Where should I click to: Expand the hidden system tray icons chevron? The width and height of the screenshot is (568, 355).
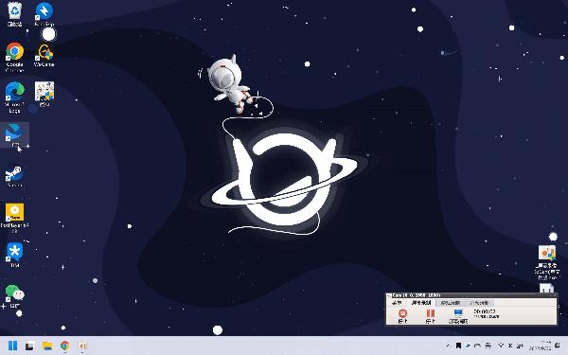tap(448, 346)
